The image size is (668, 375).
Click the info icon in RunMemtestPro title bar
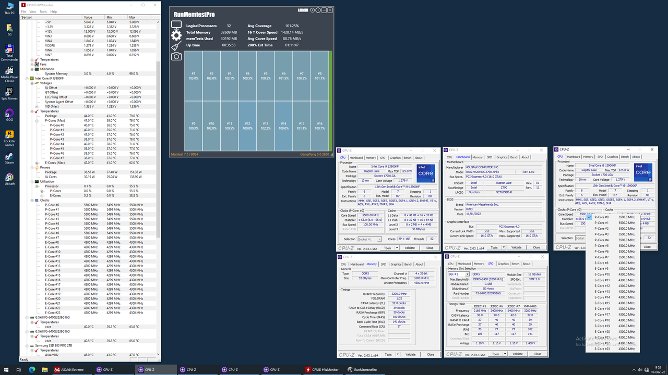pos(318,10)
